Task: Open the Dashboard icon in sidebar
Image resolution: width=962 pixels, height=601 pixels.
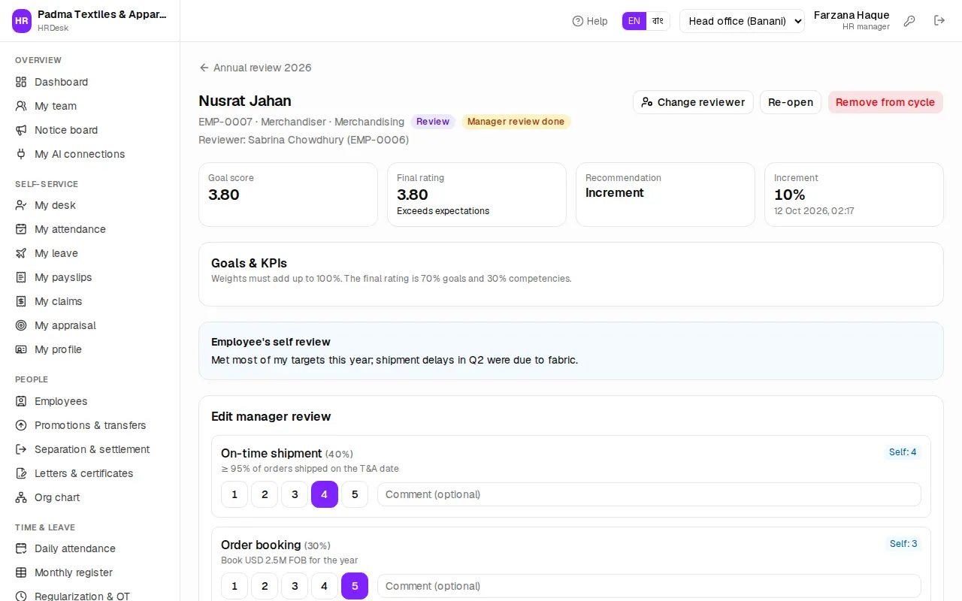Action: pyautogui.click(x=21, y=82)
